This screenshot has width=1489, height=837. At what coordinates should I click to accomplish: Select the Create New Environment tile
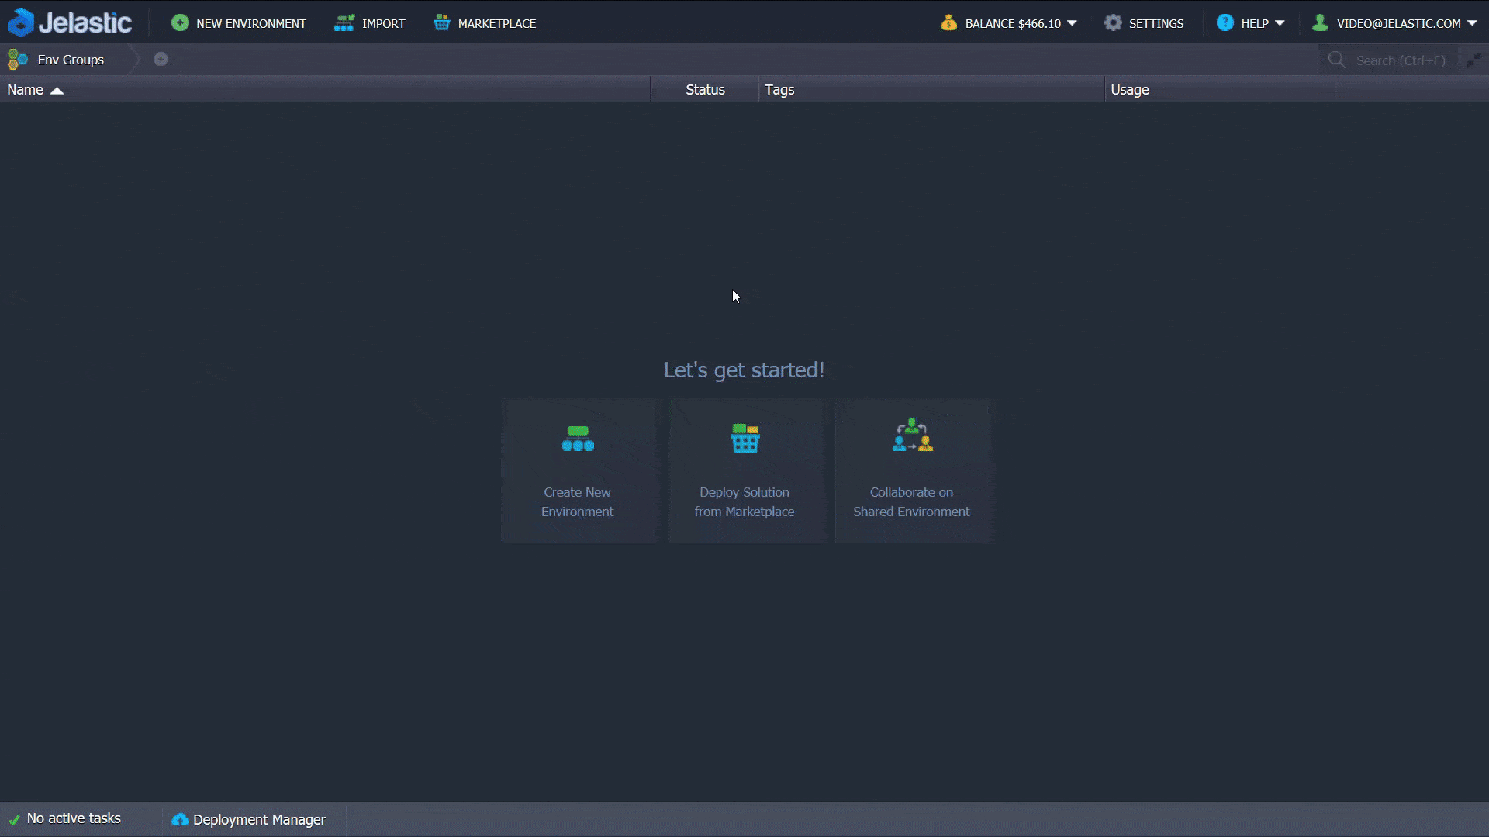click(x=578, y=470)
